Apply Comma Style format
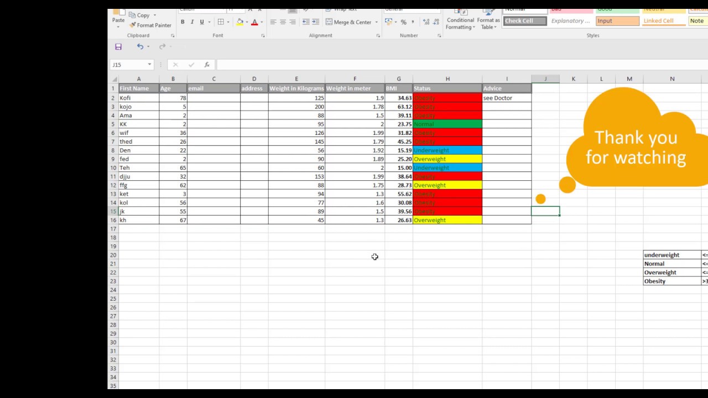Viewport: 708px width, 398px height. [413, 22]
